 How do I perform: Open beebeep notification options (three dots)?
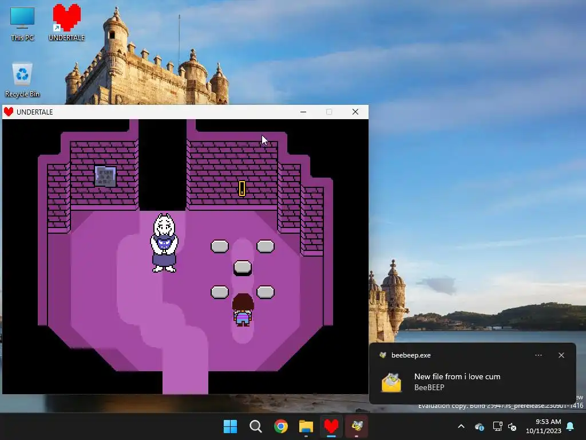(539, 355)
